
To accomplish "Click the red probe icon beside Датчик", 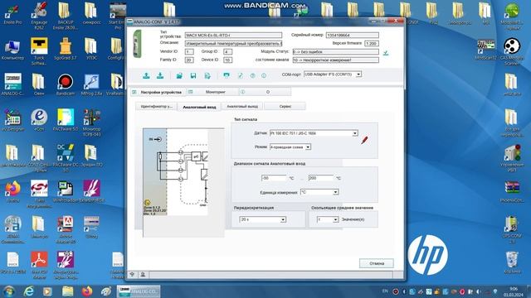I will (364, 140).
